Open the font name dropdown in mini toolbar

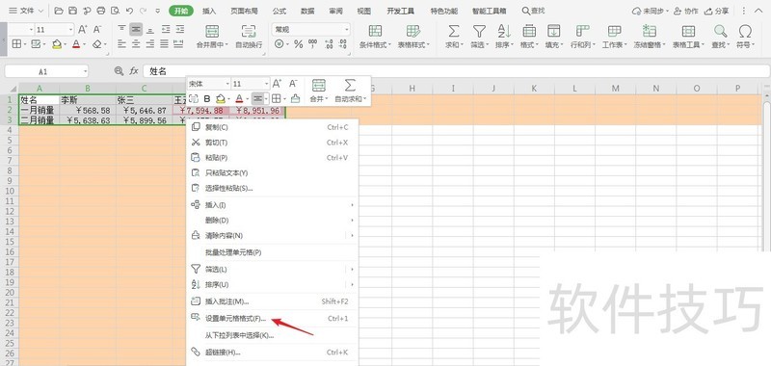coord(227,85)
